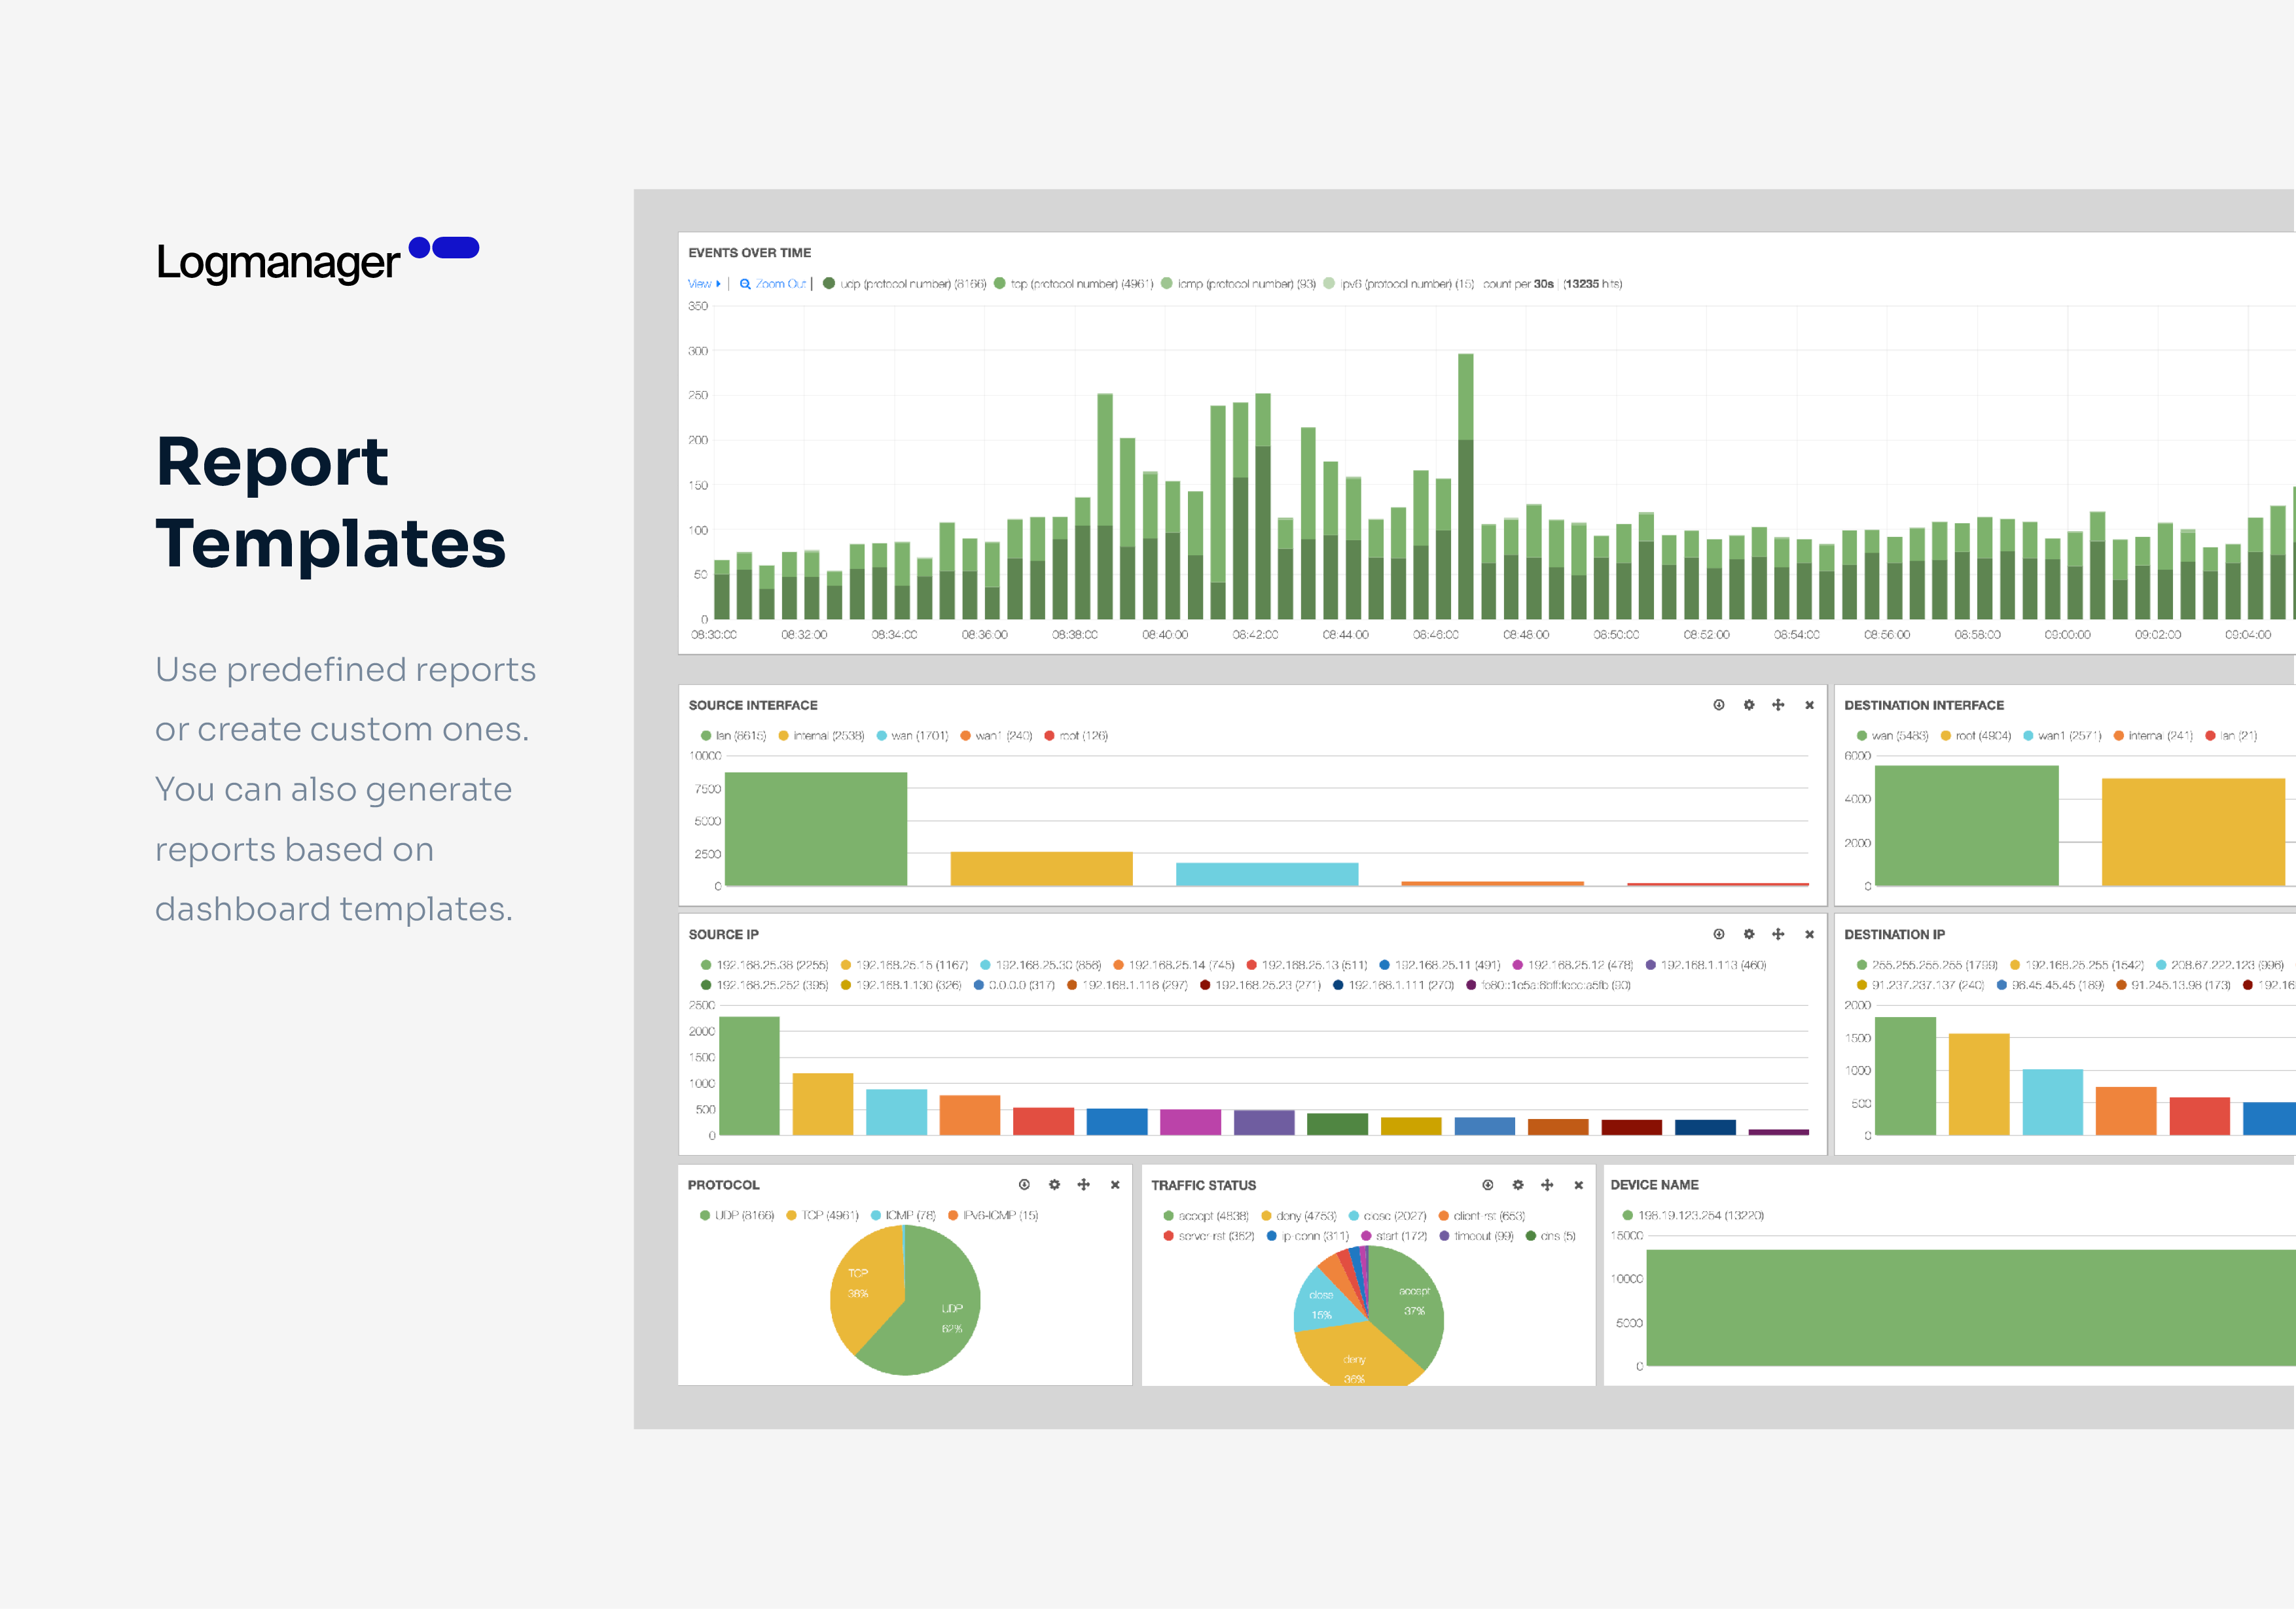Click move handle icon on Source IP panel
Image resolution: width=2296 pixels, height=1622 pixels.
1778,933
